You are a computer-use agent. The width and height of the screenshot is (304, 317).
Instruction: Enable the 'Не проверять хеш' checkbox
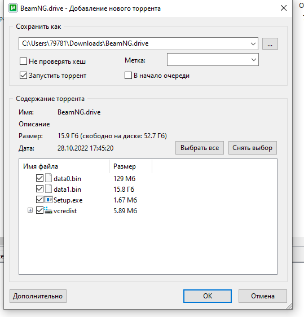(24, 61)
